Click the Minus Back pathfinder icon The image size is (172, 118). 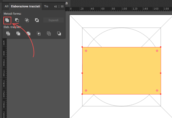(59, 33)
